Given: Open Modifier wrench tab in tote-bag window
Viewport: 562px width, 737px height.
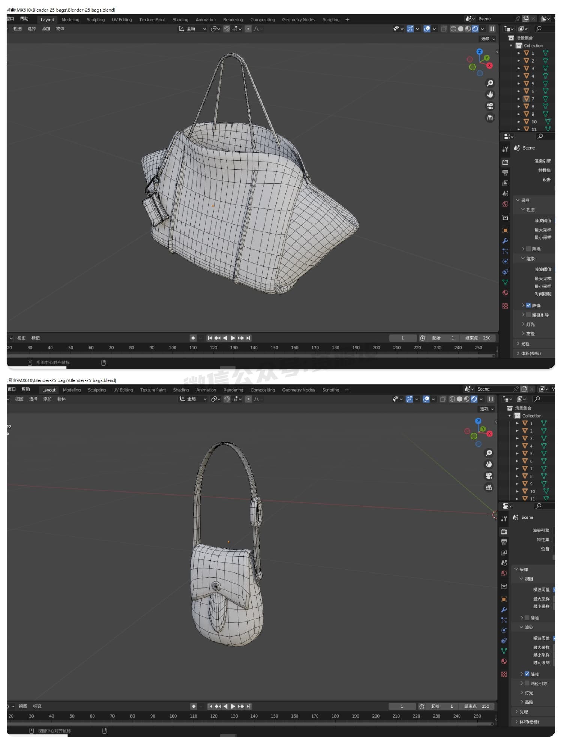Looking at the screenshot, I should point(505,241).
